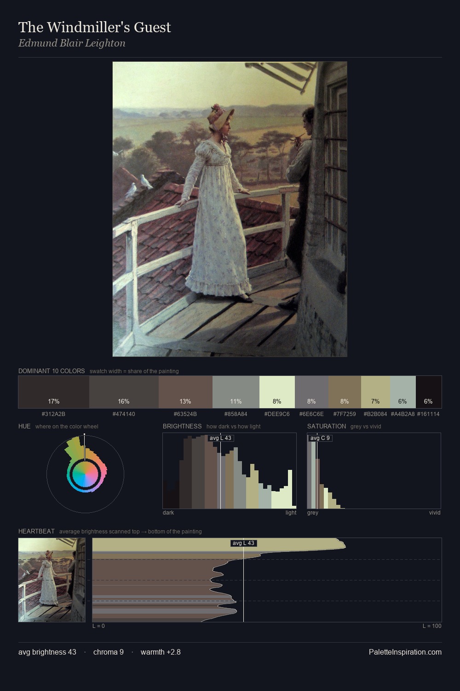Click the 'DOMINANT 10 COLORS' heading
The image size is (460, 691).
pos(52,371)
